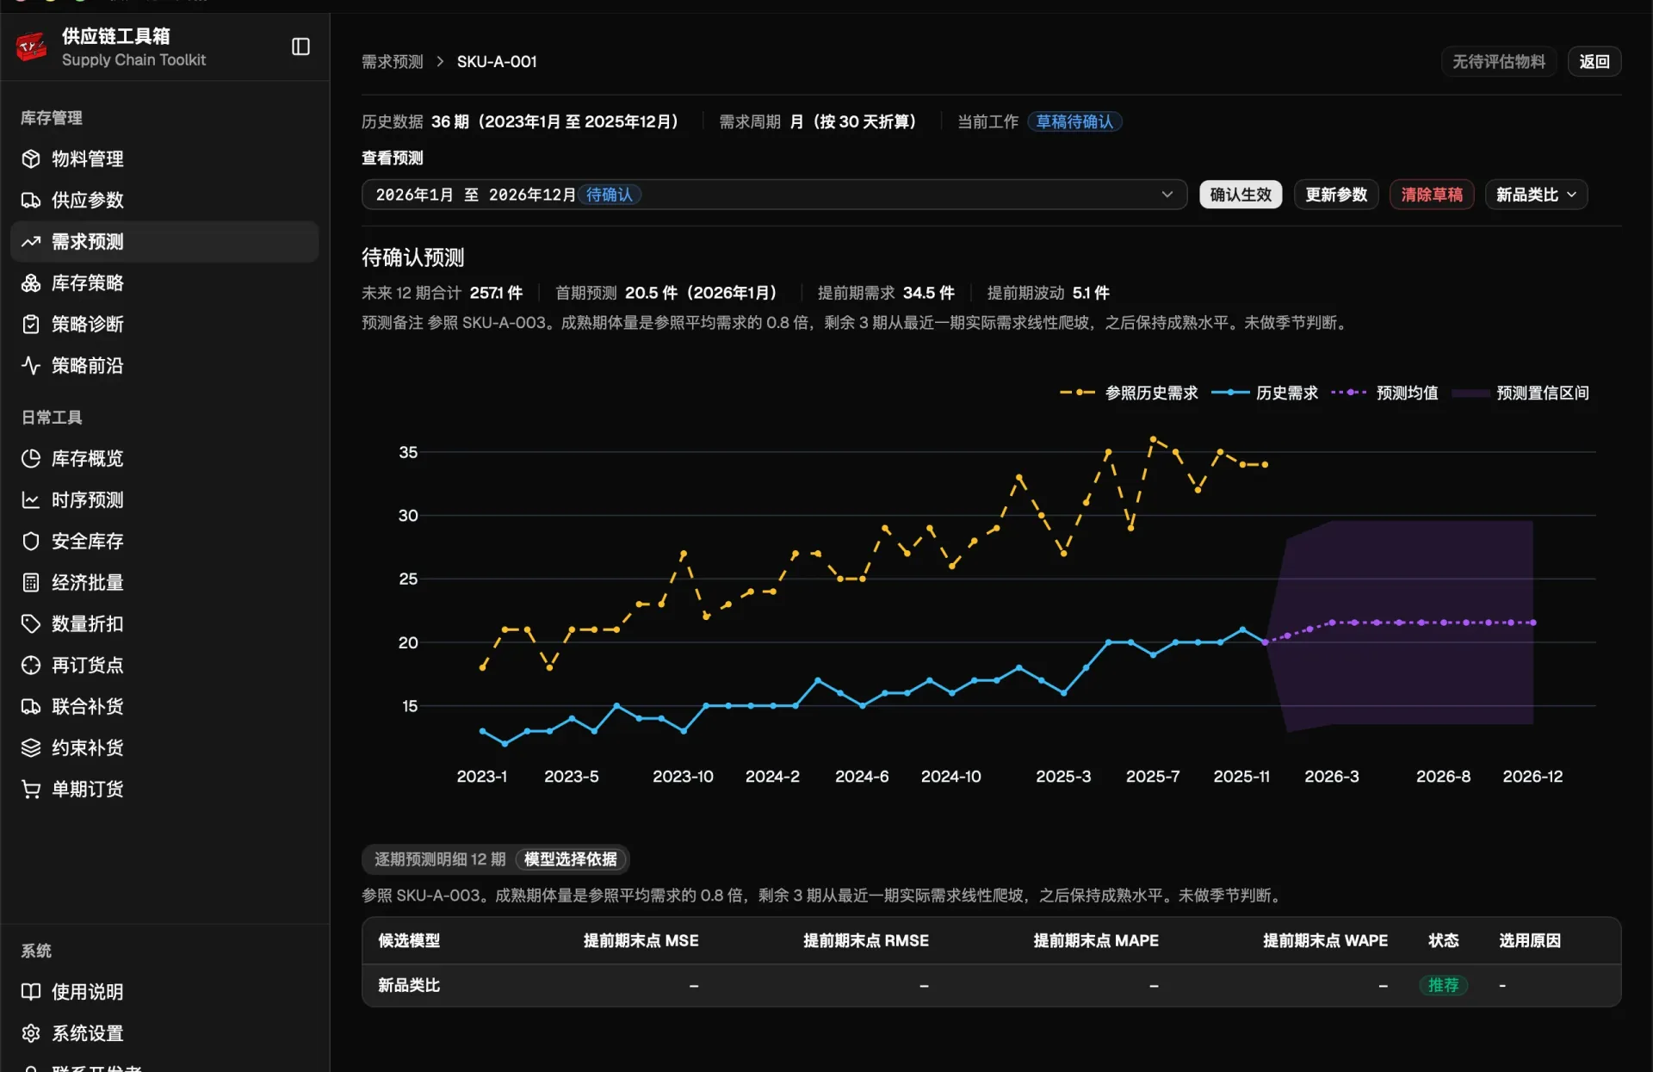Viewport: 1653px width, 1072px height.
Task: Open 物料管理 box icon
Action: pyautogui.click(x=31, y=158)
